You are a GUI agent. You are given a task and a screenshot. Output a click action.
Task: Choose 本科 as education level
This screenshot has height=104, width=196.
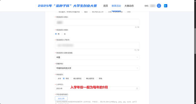64,78
